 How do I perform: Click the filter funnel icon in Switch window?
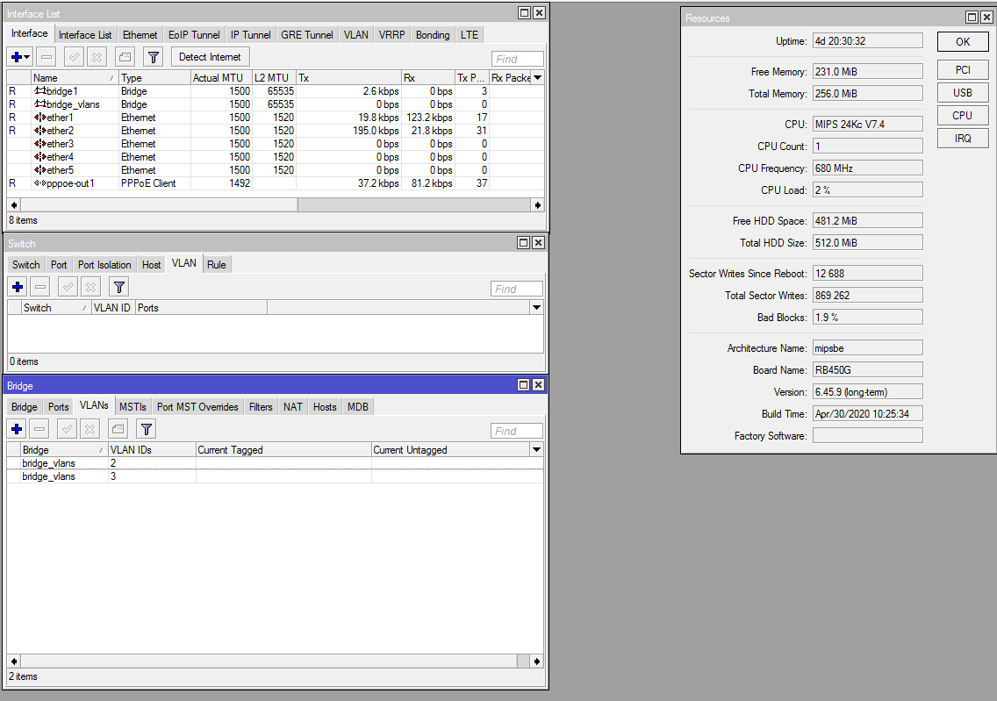pos(119,287)
